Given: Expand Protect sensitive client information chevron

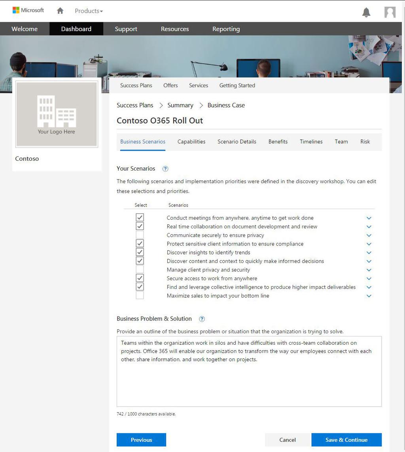Looking at the screenshot, I should (x=369, y=244).
